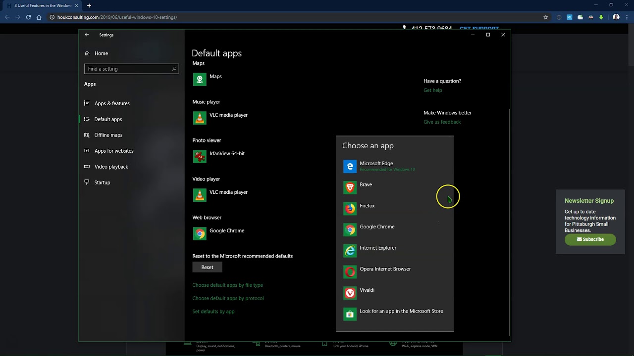
Task: Select Microsoft Edge icon in Choose an app
Action: coord(350,167)
